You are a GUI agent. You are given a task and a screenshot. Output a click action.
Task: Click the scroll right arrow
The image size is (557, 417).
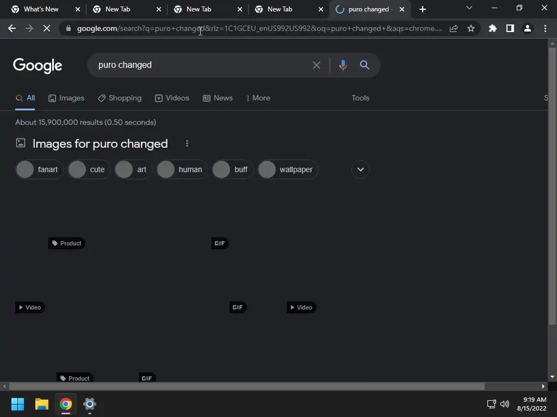[x=543, y=386]
